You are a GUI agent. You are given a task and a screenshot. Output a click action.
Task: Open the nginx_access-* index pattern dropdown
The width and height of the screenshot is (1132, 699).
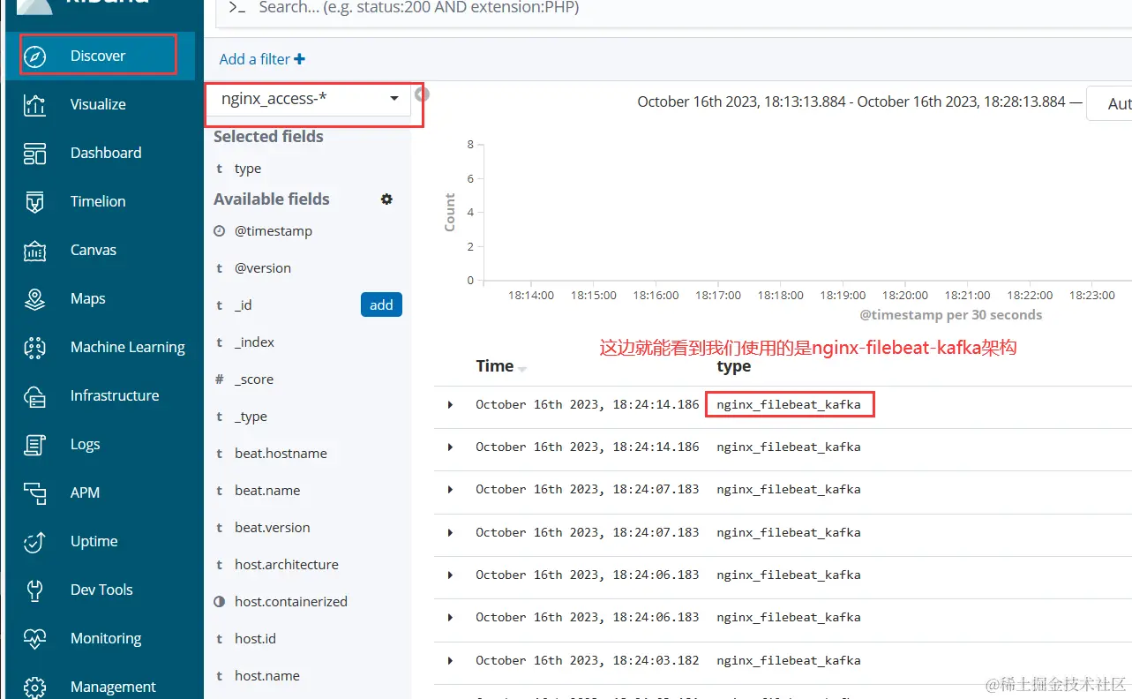[310, 99]
